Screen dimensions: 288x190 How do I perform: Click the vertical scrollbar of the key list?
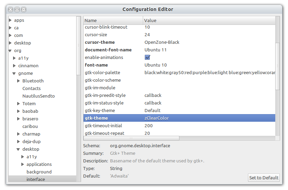tap(278, 66)
